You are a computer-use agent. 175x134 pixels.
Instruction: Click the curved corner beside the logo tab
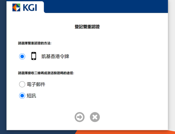click(x=45, y=12)
